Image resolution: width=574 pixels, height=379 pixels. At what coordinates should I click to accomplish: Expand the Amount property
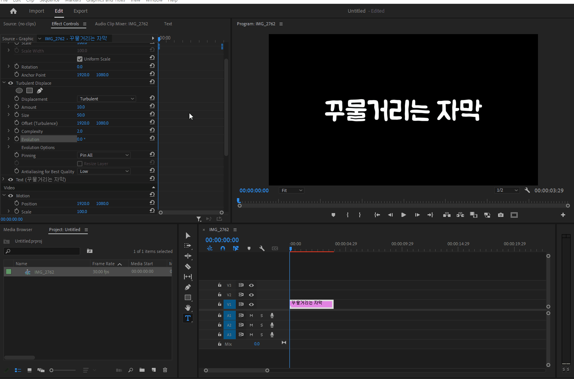9,107
